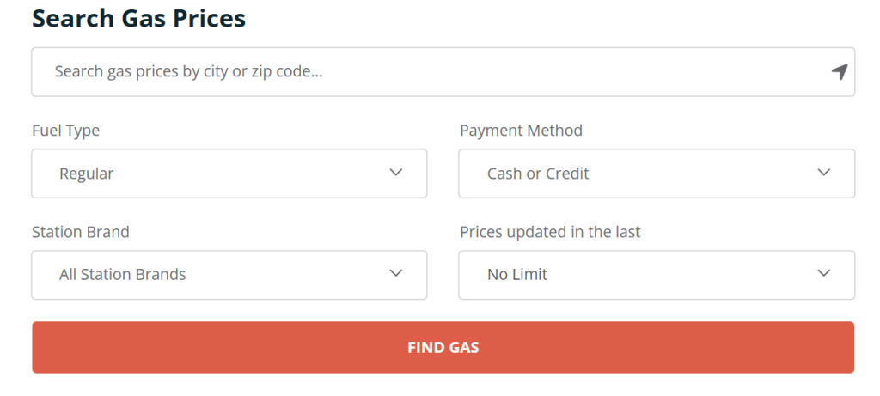Click the chevron beside No Limit
Viewport: 880px width, 396px height.
tap(824, 274)
